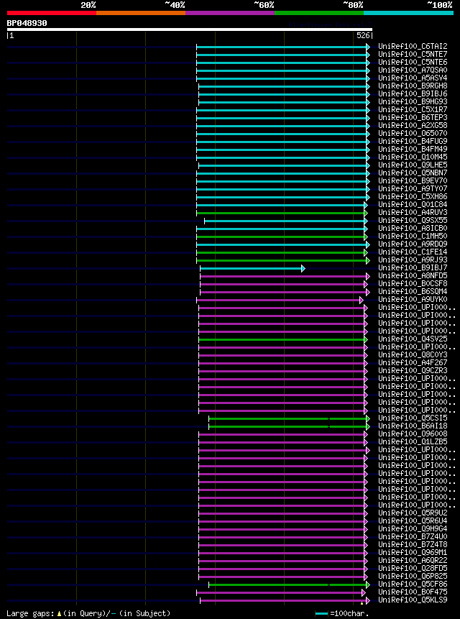Screen dimensions: 460x619
Task: Select the BP048930 query title
Action: click(x=27, y=23)
